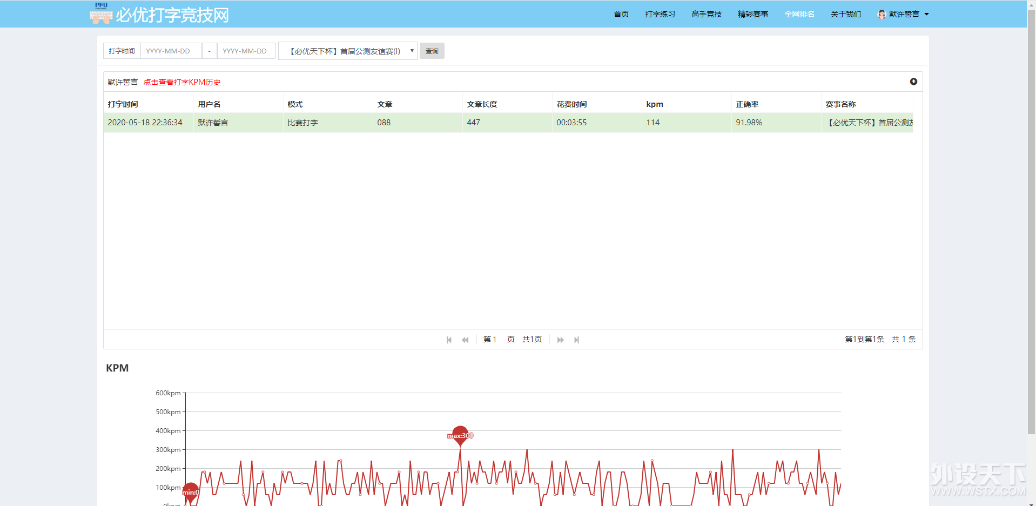Viewport: 1036px width, 506px height.
Task: Sort by the 打字时间 column header
Action: pos(149,104)
